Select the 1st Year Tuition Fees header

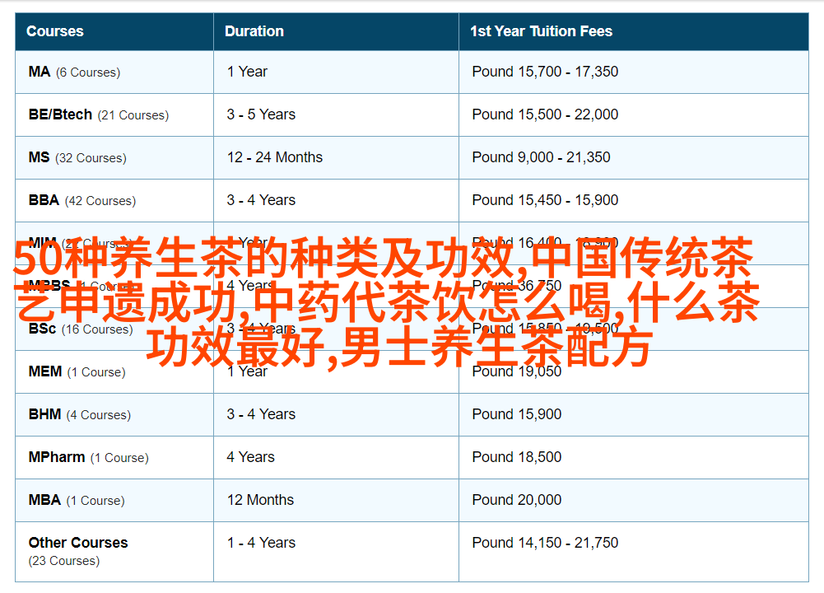(x=541, y=31)
